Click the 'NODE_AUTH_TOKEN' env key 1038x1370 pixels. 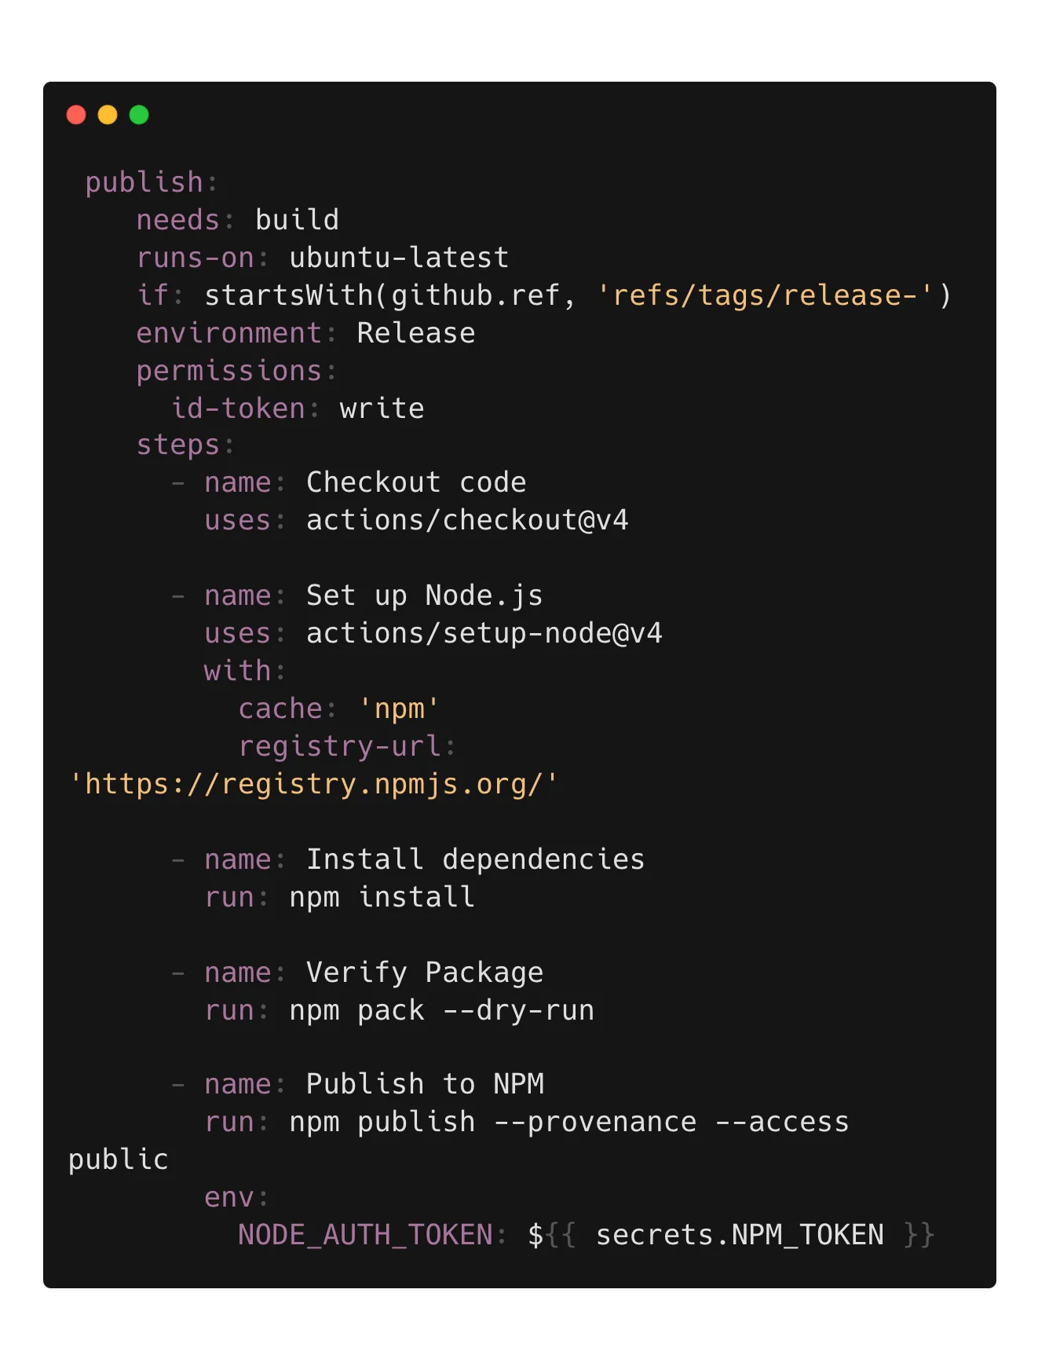tap(366, 1235)
